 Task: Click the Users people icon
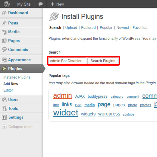(x=4, y=100)
